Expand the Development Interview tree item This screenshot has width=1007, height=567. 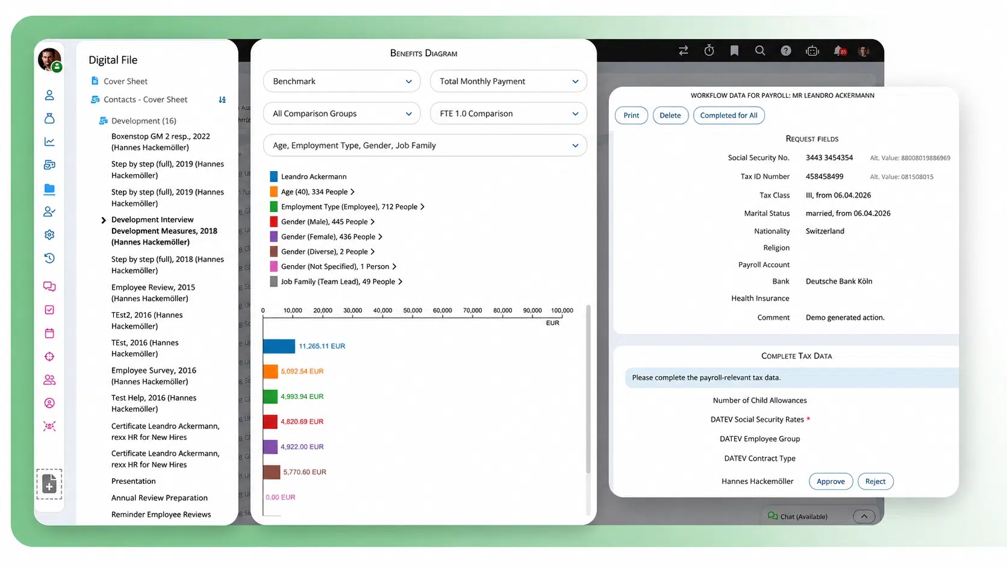[104, 220]
